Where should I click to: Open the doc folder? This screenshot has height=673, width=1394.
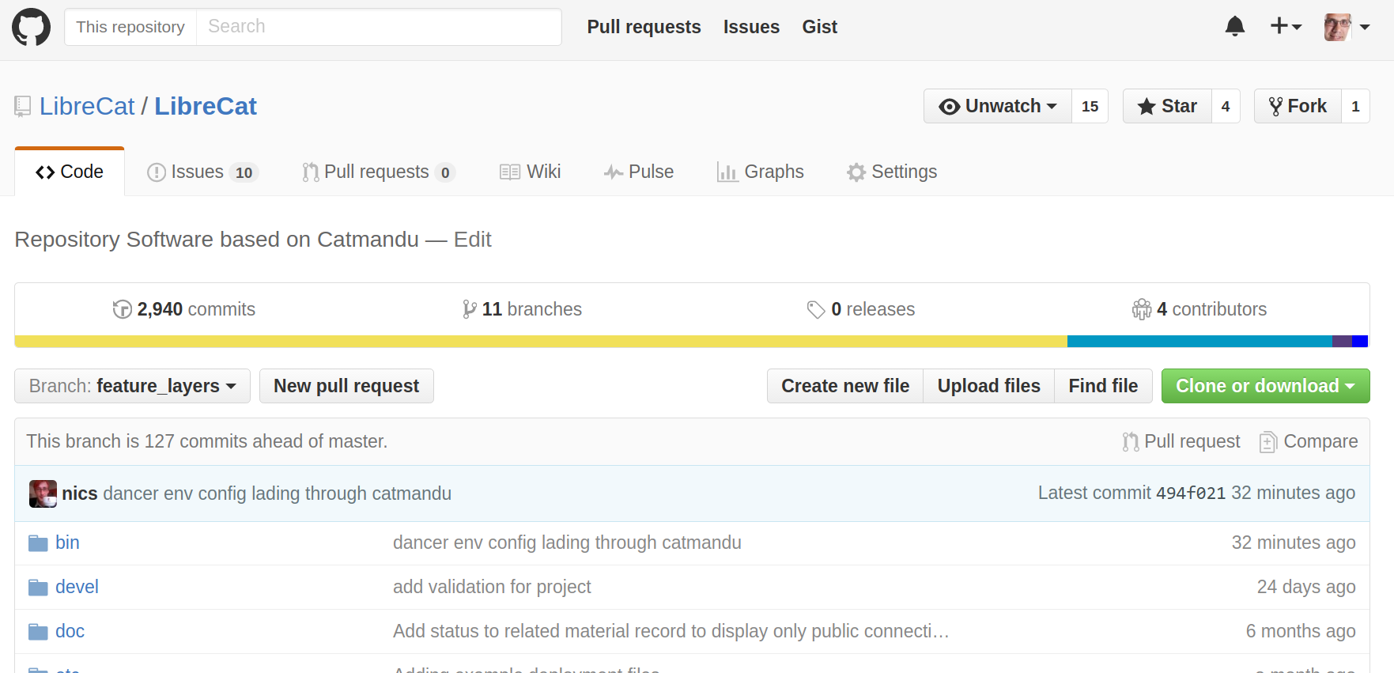[70, 632]
